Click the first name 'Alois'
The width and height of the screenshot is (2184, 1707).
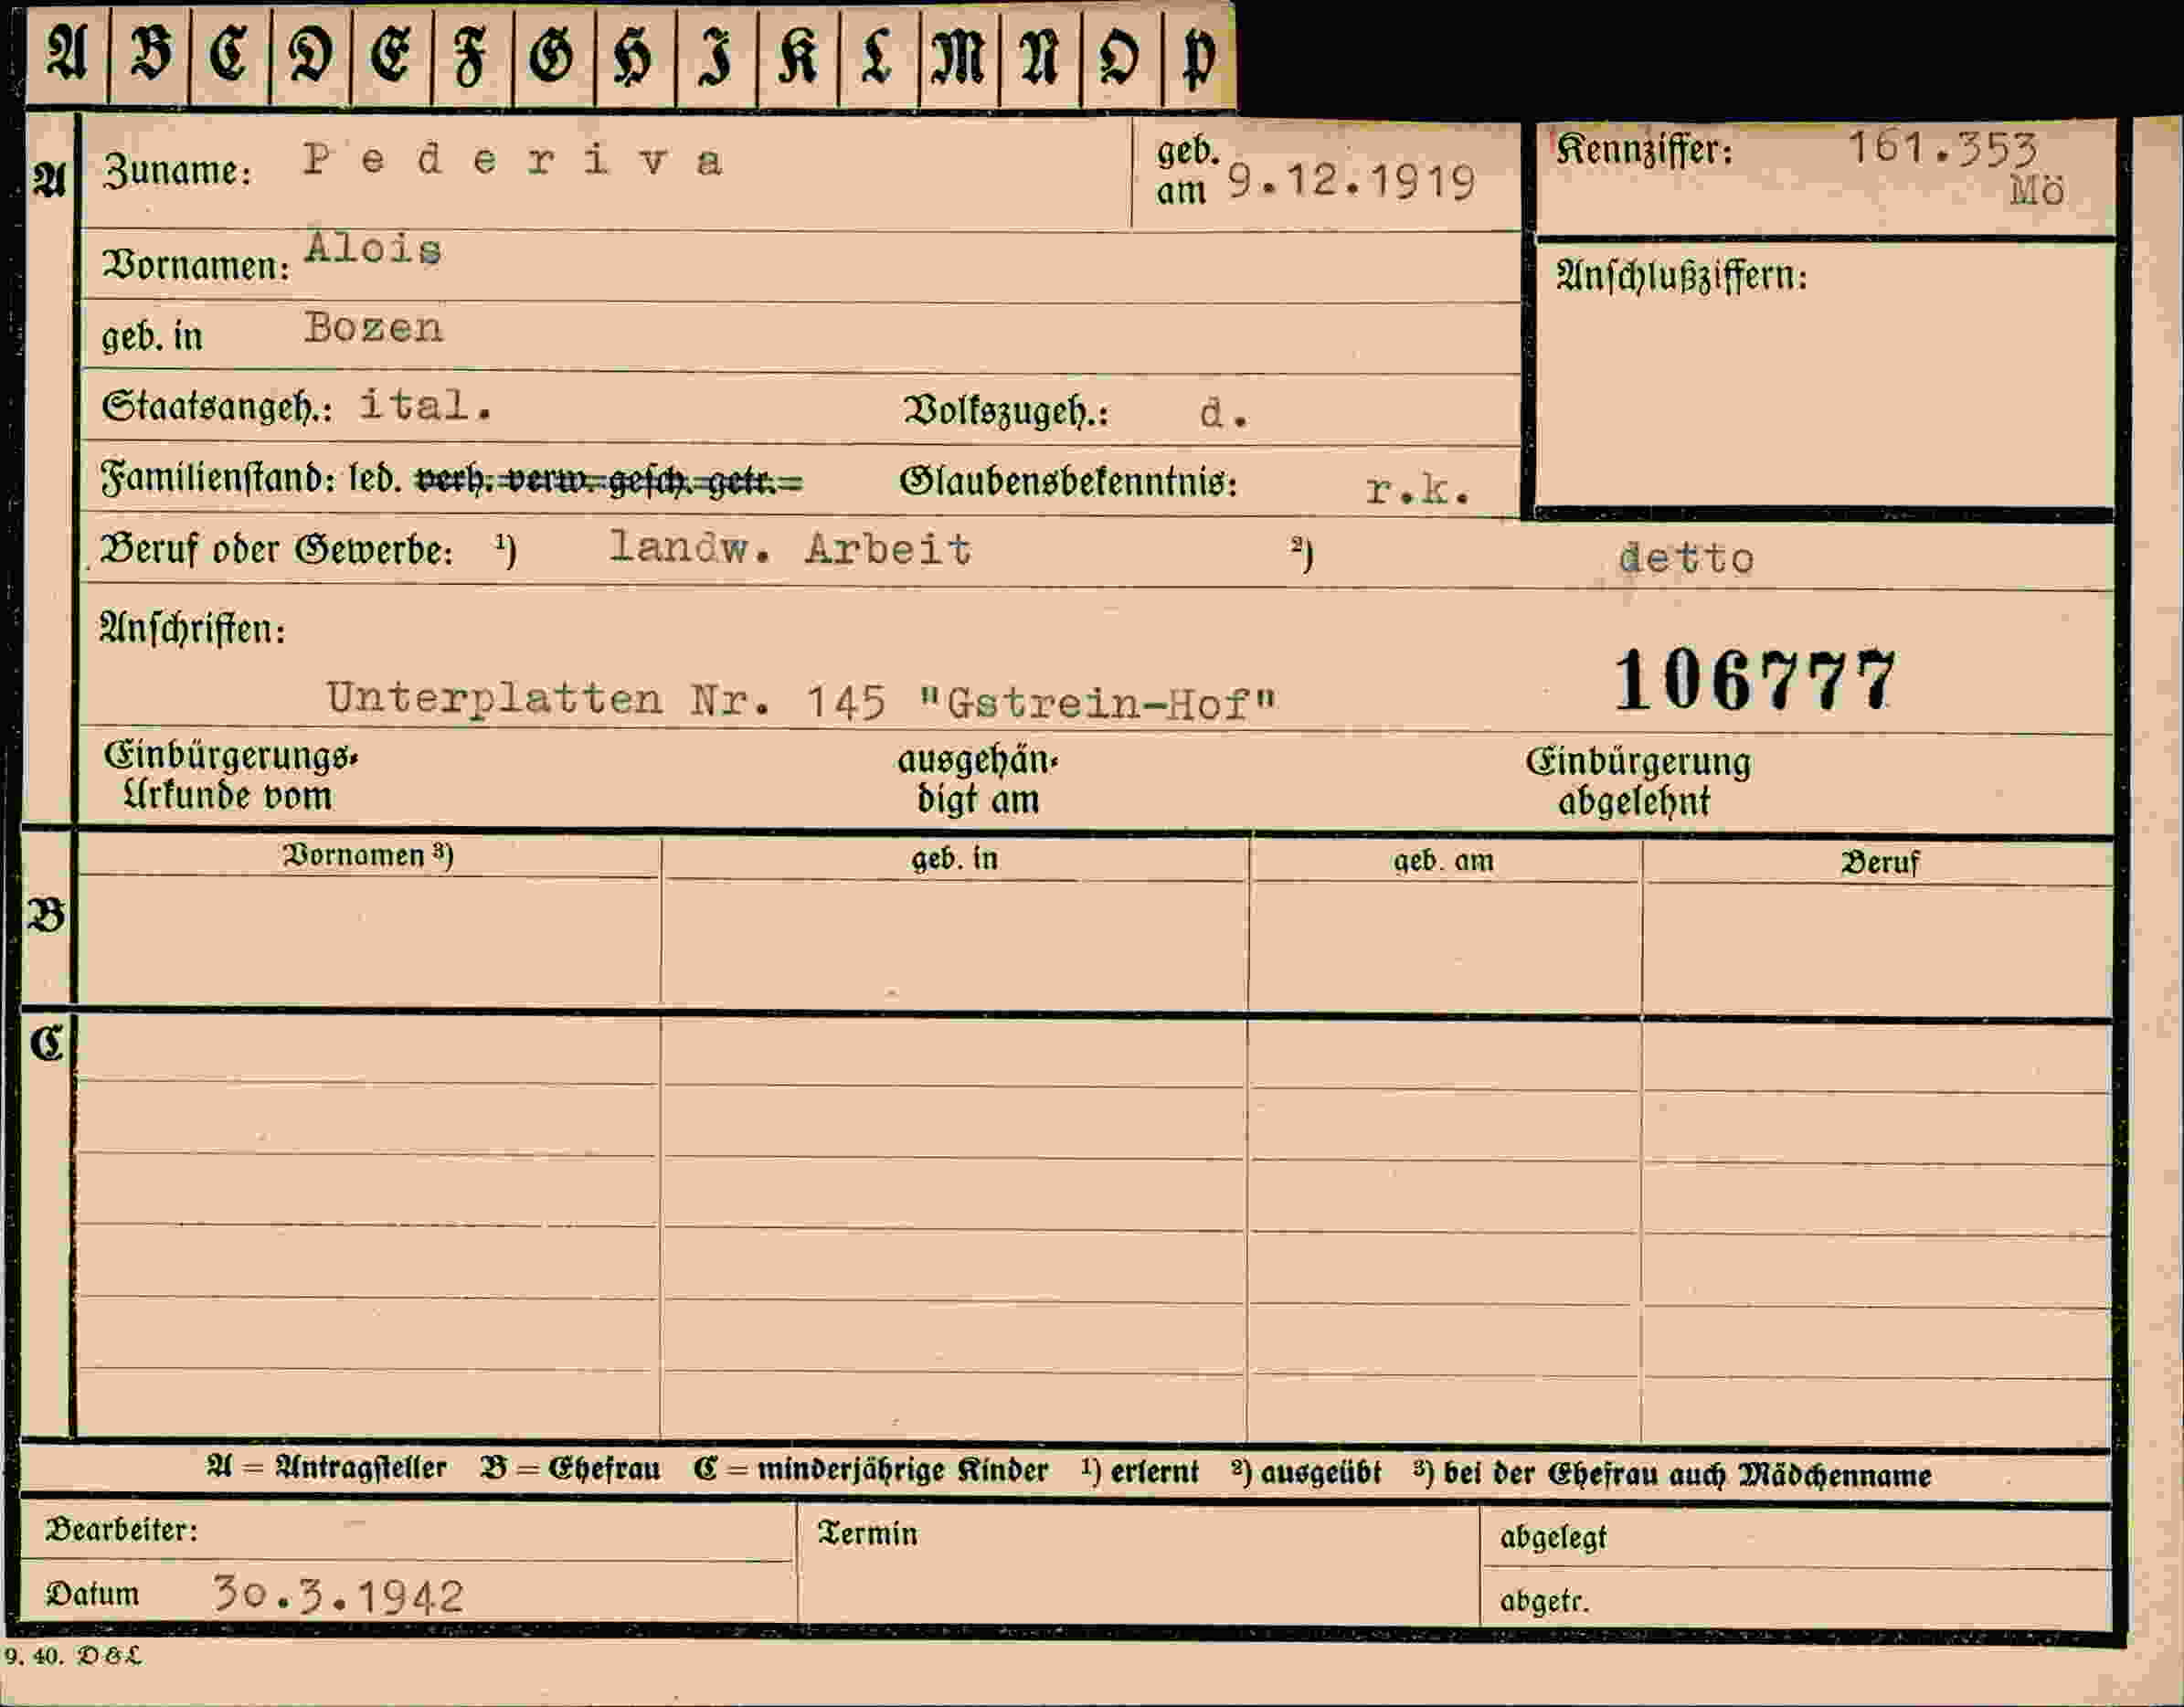[x=373, y=248]
